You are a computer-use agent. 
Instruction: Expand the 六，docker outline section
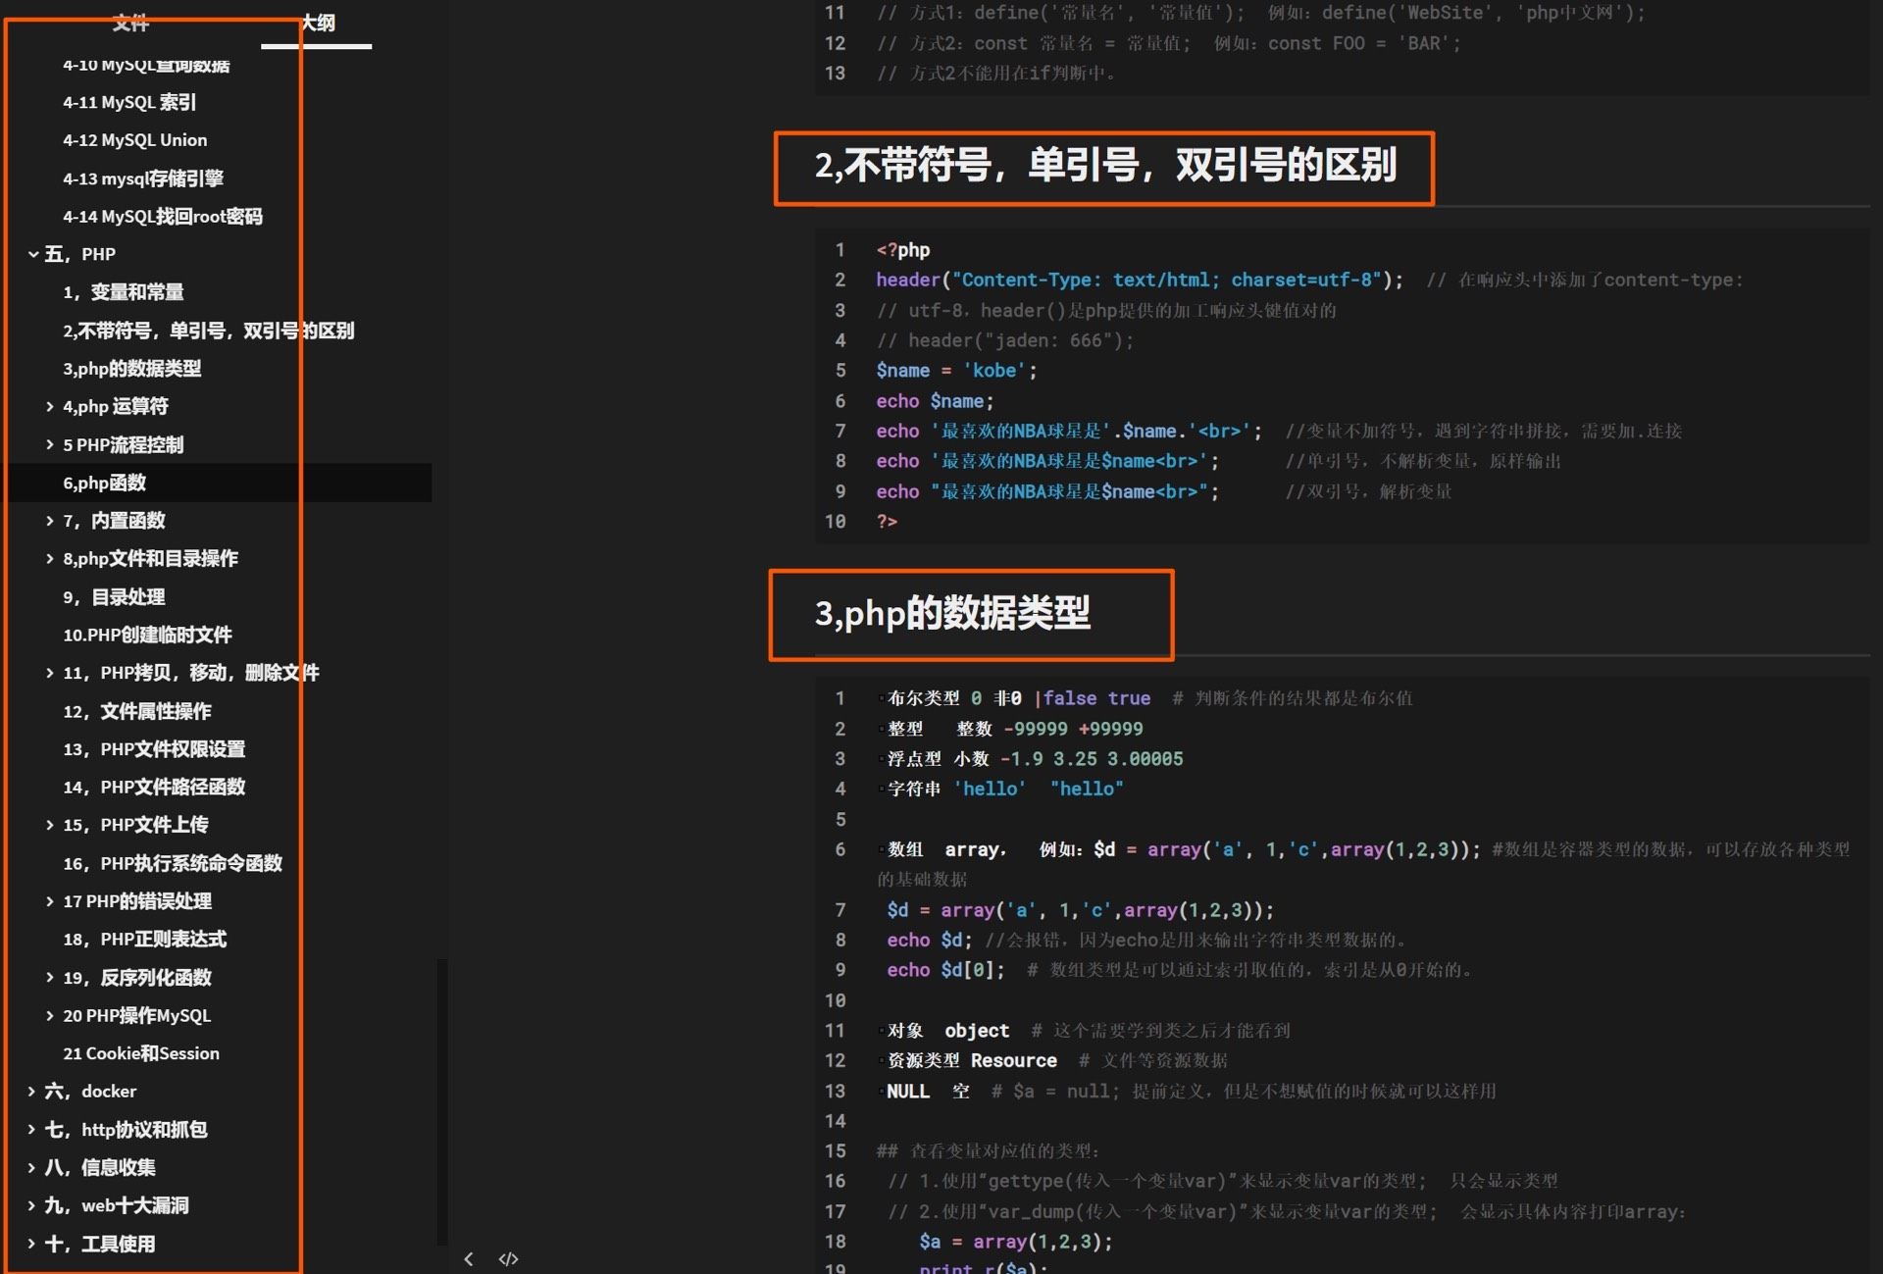pyautogui.click(x=31, y=1091)
